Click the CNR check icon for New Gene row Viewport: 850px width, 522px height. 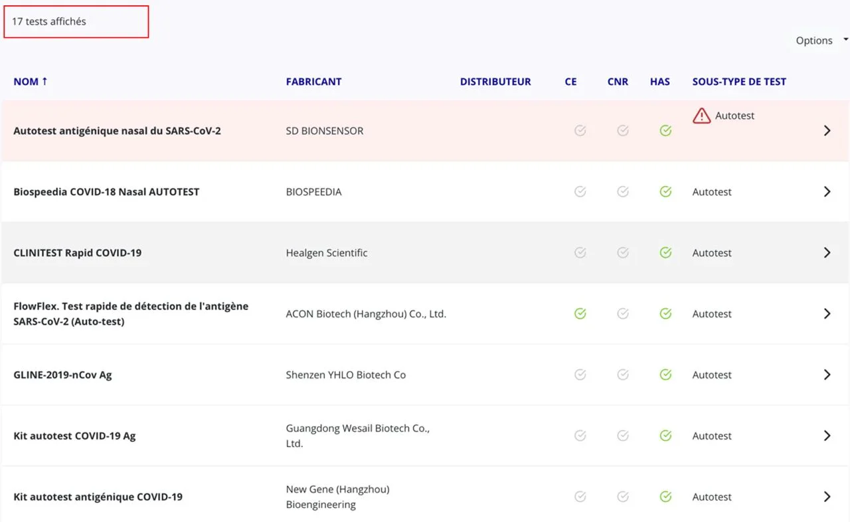coord(623,497)
